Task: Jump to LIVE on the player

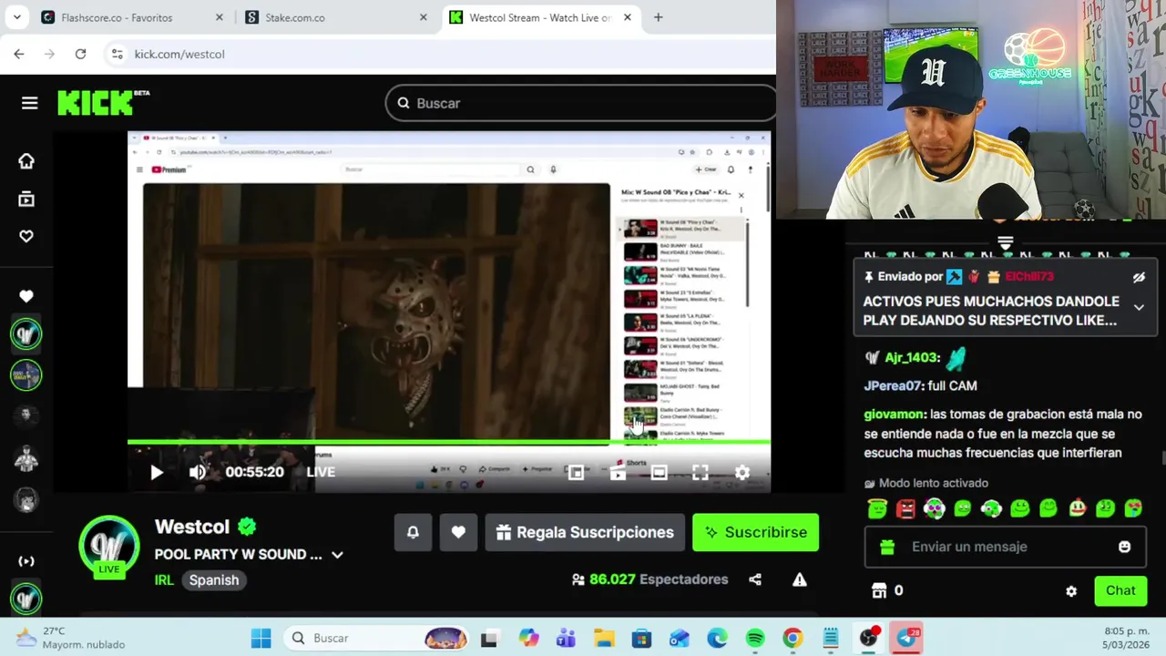Action: click(x=321, y=472)
